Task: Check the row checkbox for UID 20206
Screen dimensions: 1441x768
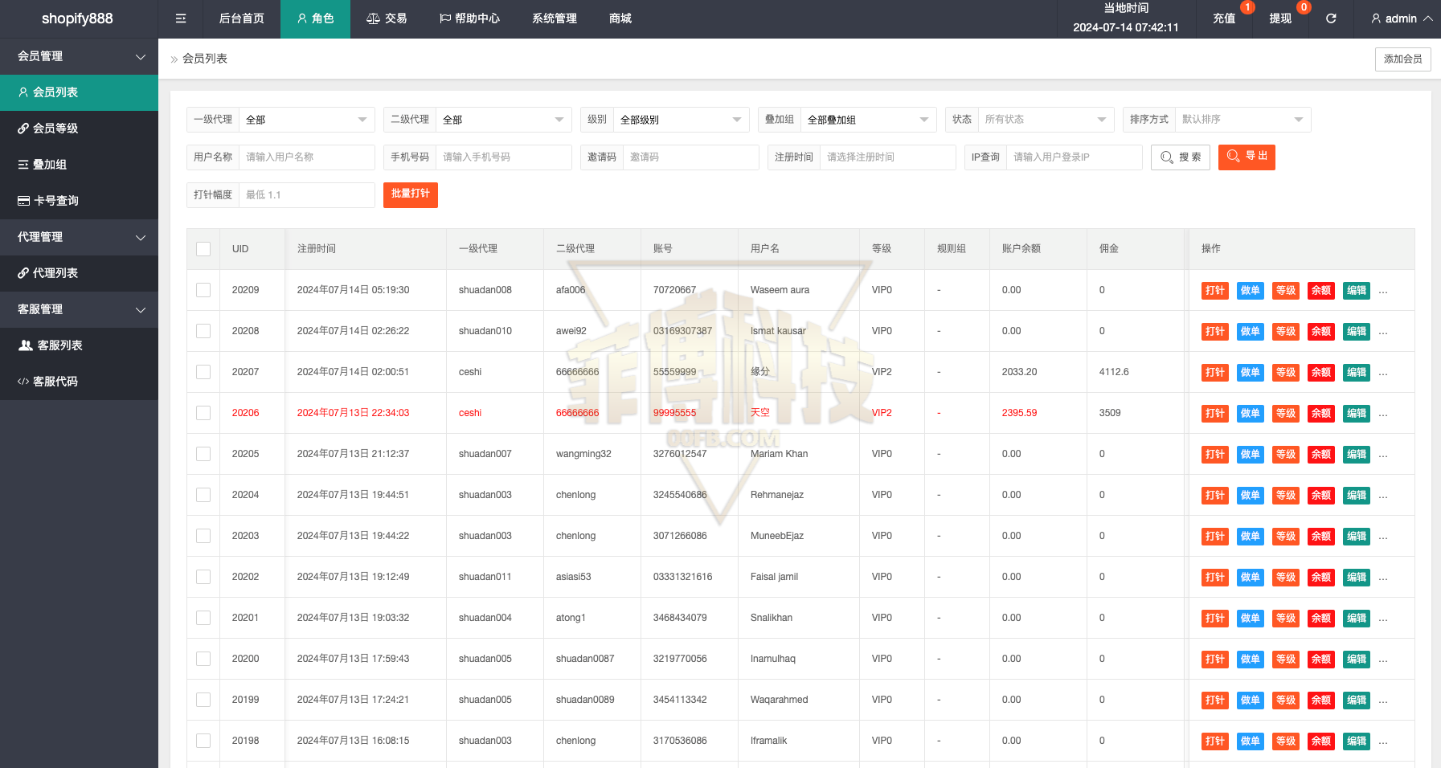Action: pyautogui.click(x=203, y=413)
